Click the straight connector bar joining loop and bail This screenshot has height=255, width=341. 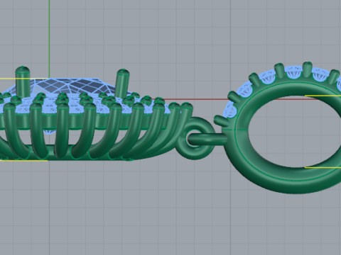point(207,139)
